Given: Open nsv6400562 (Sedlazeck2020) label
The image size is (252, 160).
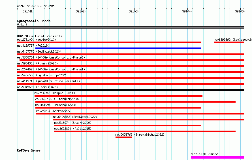Looking at the screenshot, I should tap(75, 117).
